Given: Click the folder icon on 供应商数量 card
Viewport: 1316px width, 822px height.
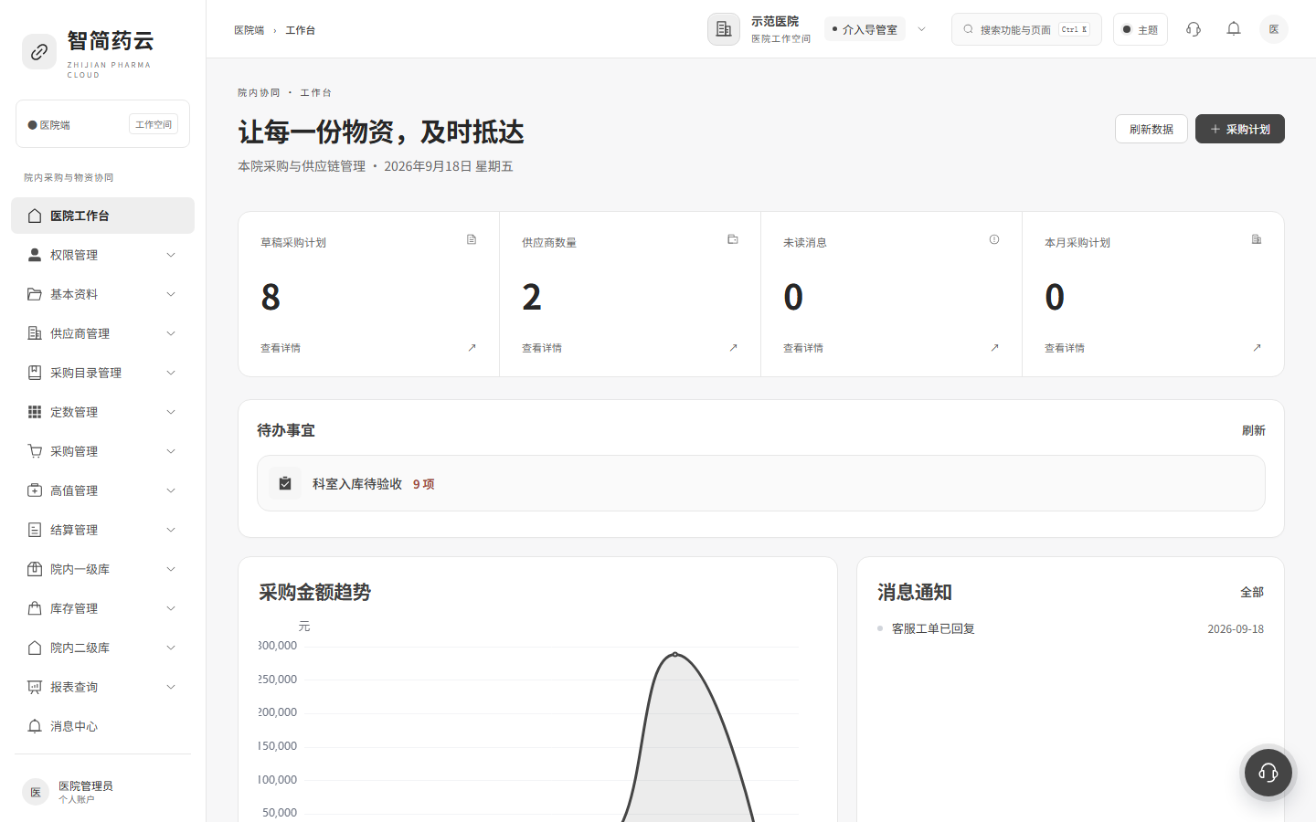Looking at the screenshot, I should 733,239.
